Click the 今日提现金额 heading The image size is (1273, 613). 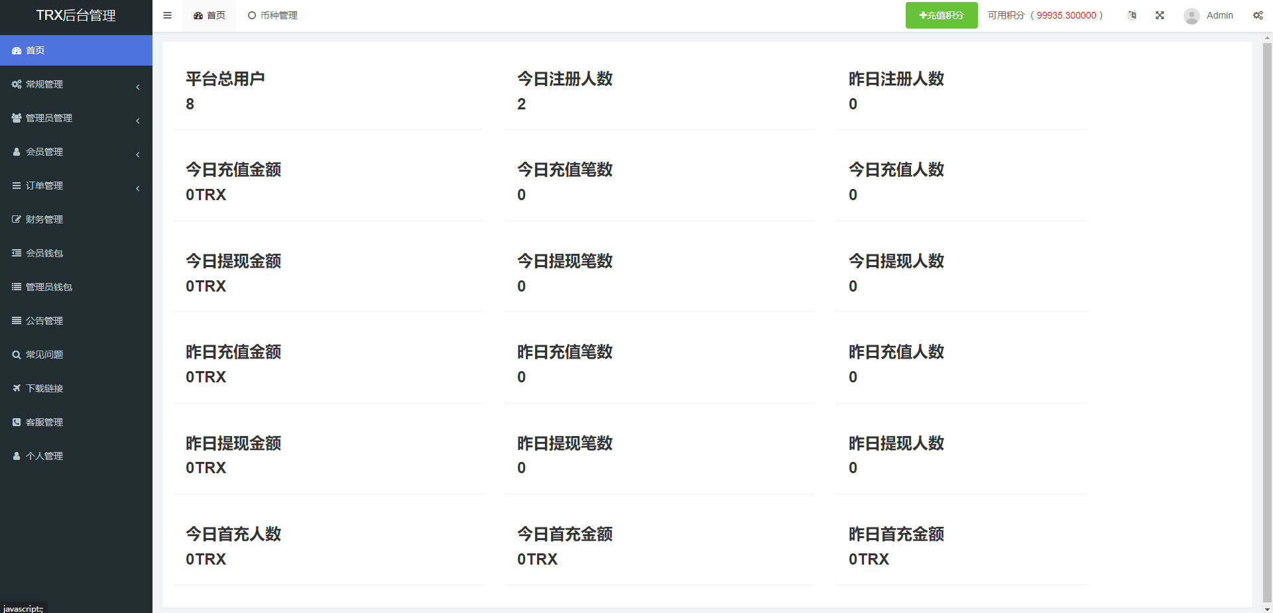(233, 261)
